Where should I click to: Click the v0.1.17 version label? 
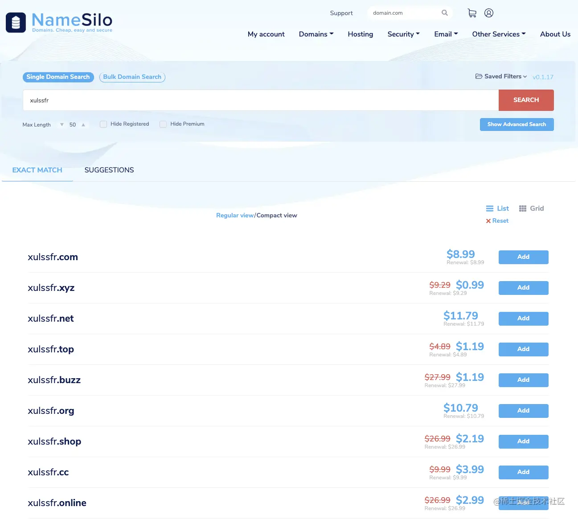(543, 77)
